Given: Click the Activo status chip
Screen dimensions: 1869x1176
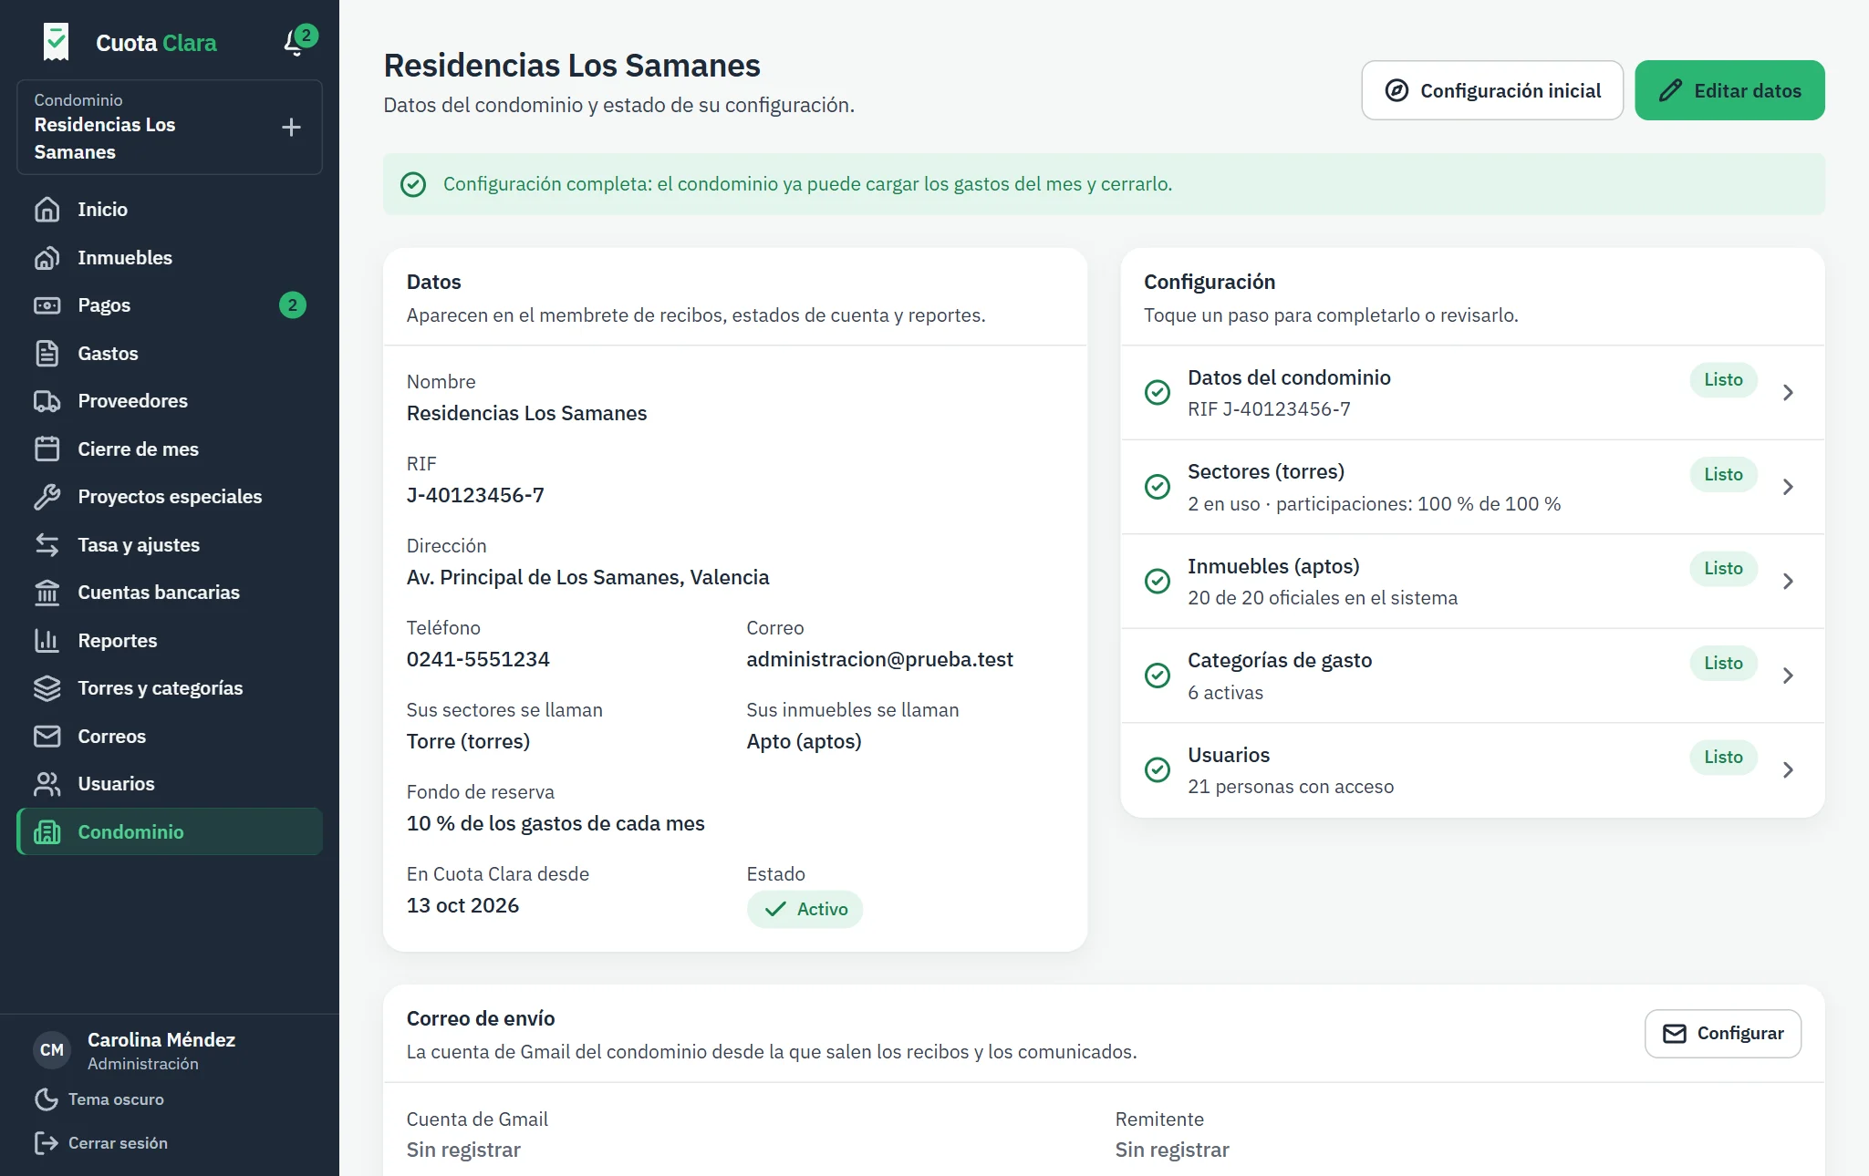Looking at the screenshot, I should point(805,909).
